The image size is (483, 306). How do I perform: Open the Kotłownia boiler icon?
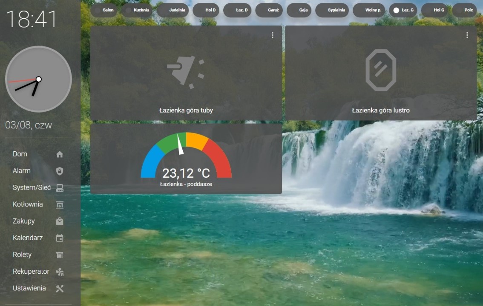60,204
